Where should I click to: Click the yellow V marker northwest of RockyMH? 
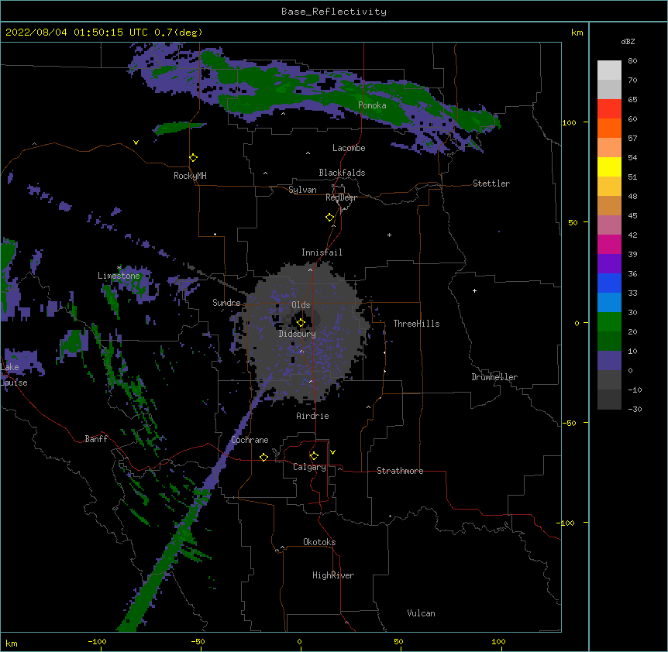tap(136, 142)
